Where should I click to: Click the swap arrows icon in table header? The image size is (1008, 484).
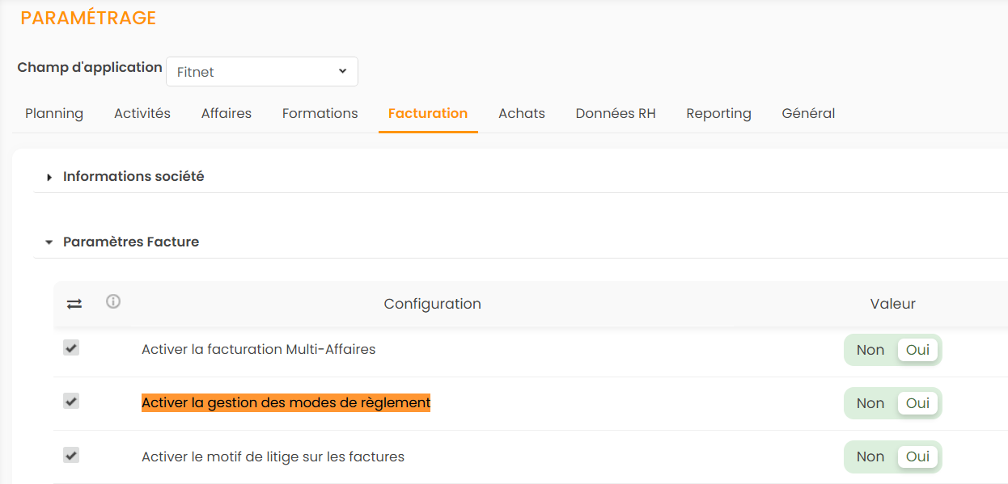(74, 304)
